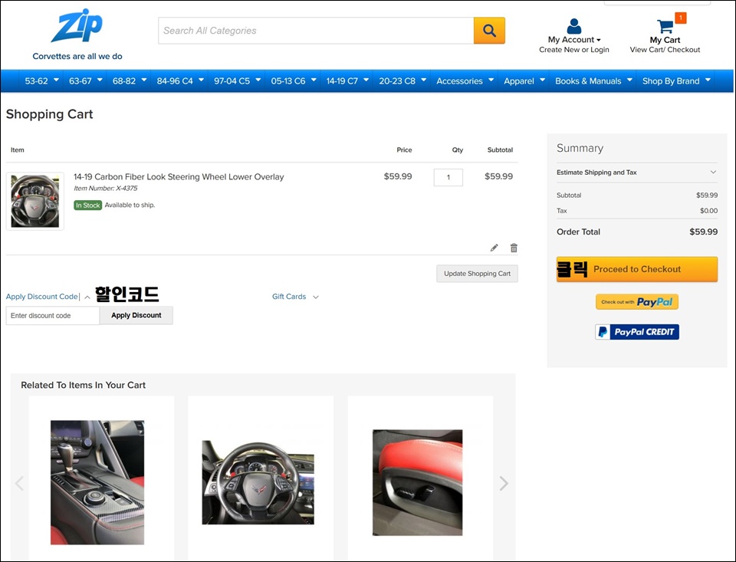
Task: Open the Shop By Brand menu
Action: pos(676,81)
